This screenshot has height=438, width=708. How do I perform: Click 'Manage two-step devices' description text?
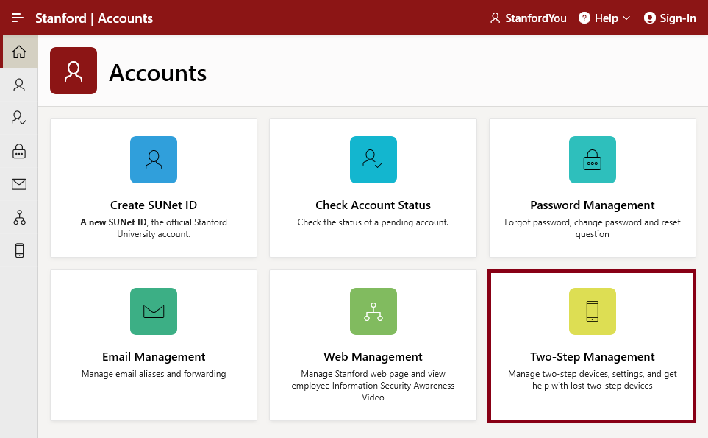(x=593, y=380)
